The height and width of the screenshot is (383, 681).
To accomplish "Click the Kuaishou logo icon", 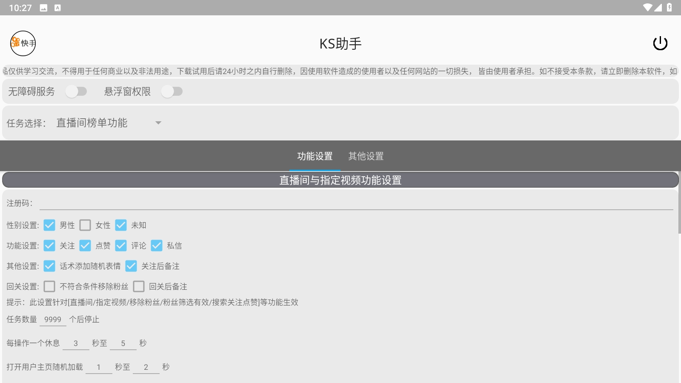I will pyautogui.click(x=23, y=43).
